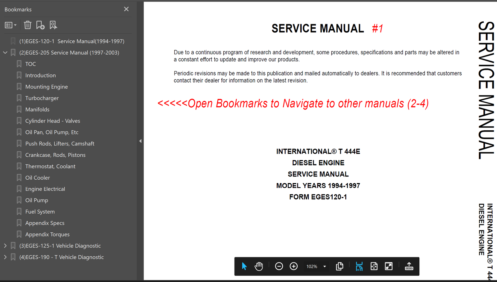The height and width of the screenshot is (282, 497).
Task: Open the Fuel System bookmark
Action: (40, 212)
